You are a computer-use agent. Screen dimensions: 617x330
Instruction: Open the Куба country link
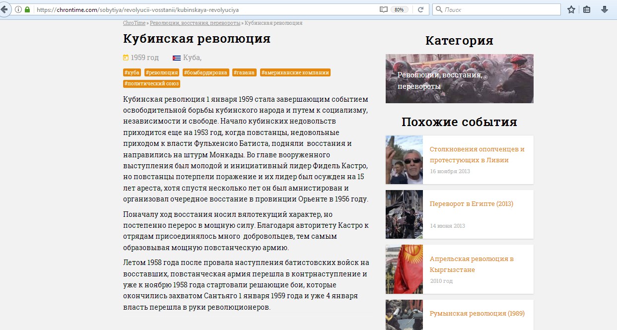191,58
